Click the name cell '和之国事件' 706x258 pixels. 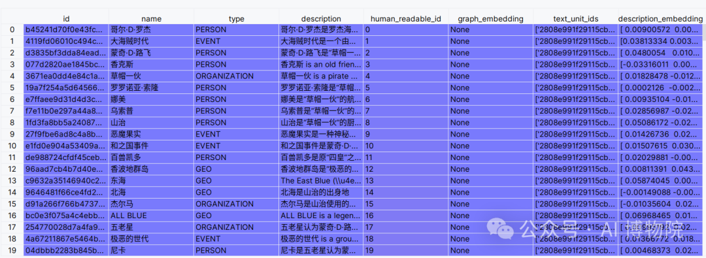tap(151, 146)
